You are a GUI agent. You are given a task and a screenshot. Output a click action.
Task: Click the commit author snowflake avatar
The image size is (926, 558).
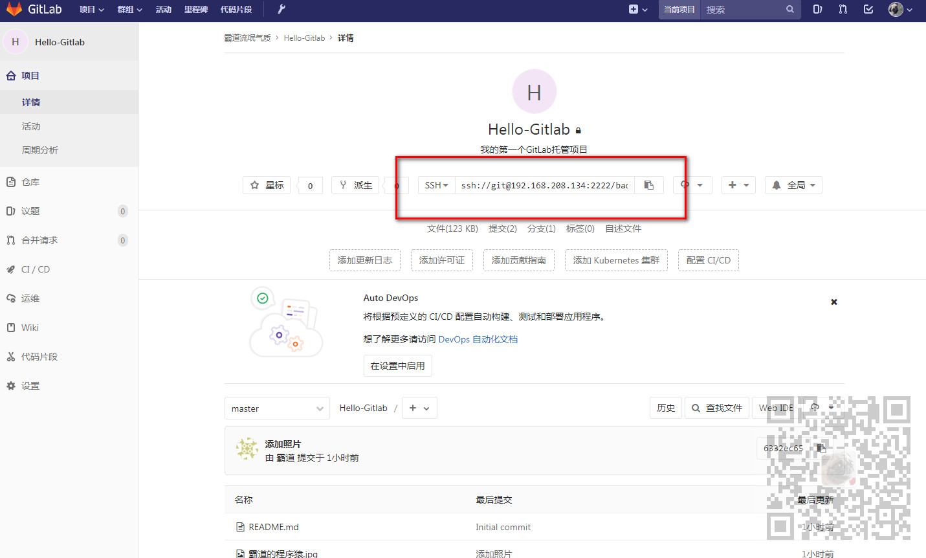247,449
